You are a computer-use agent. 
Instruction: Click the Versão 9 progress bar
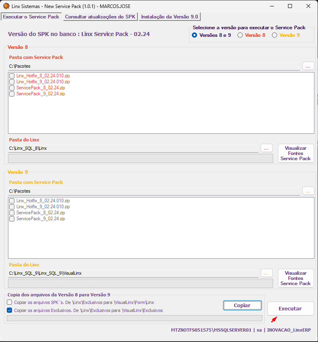click(141, 283)
